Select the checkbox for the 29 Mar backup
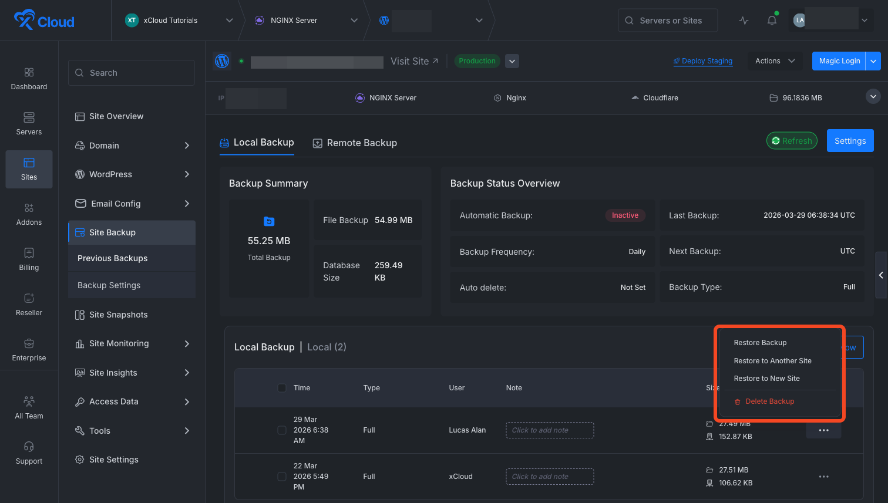The width and height of the screenshot is (888, 503). tap(281, 430)
